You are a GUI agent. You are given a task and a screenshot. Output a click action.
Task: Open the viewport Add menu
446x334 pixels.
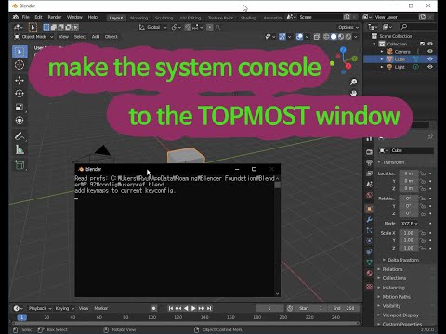click(96, 37)
